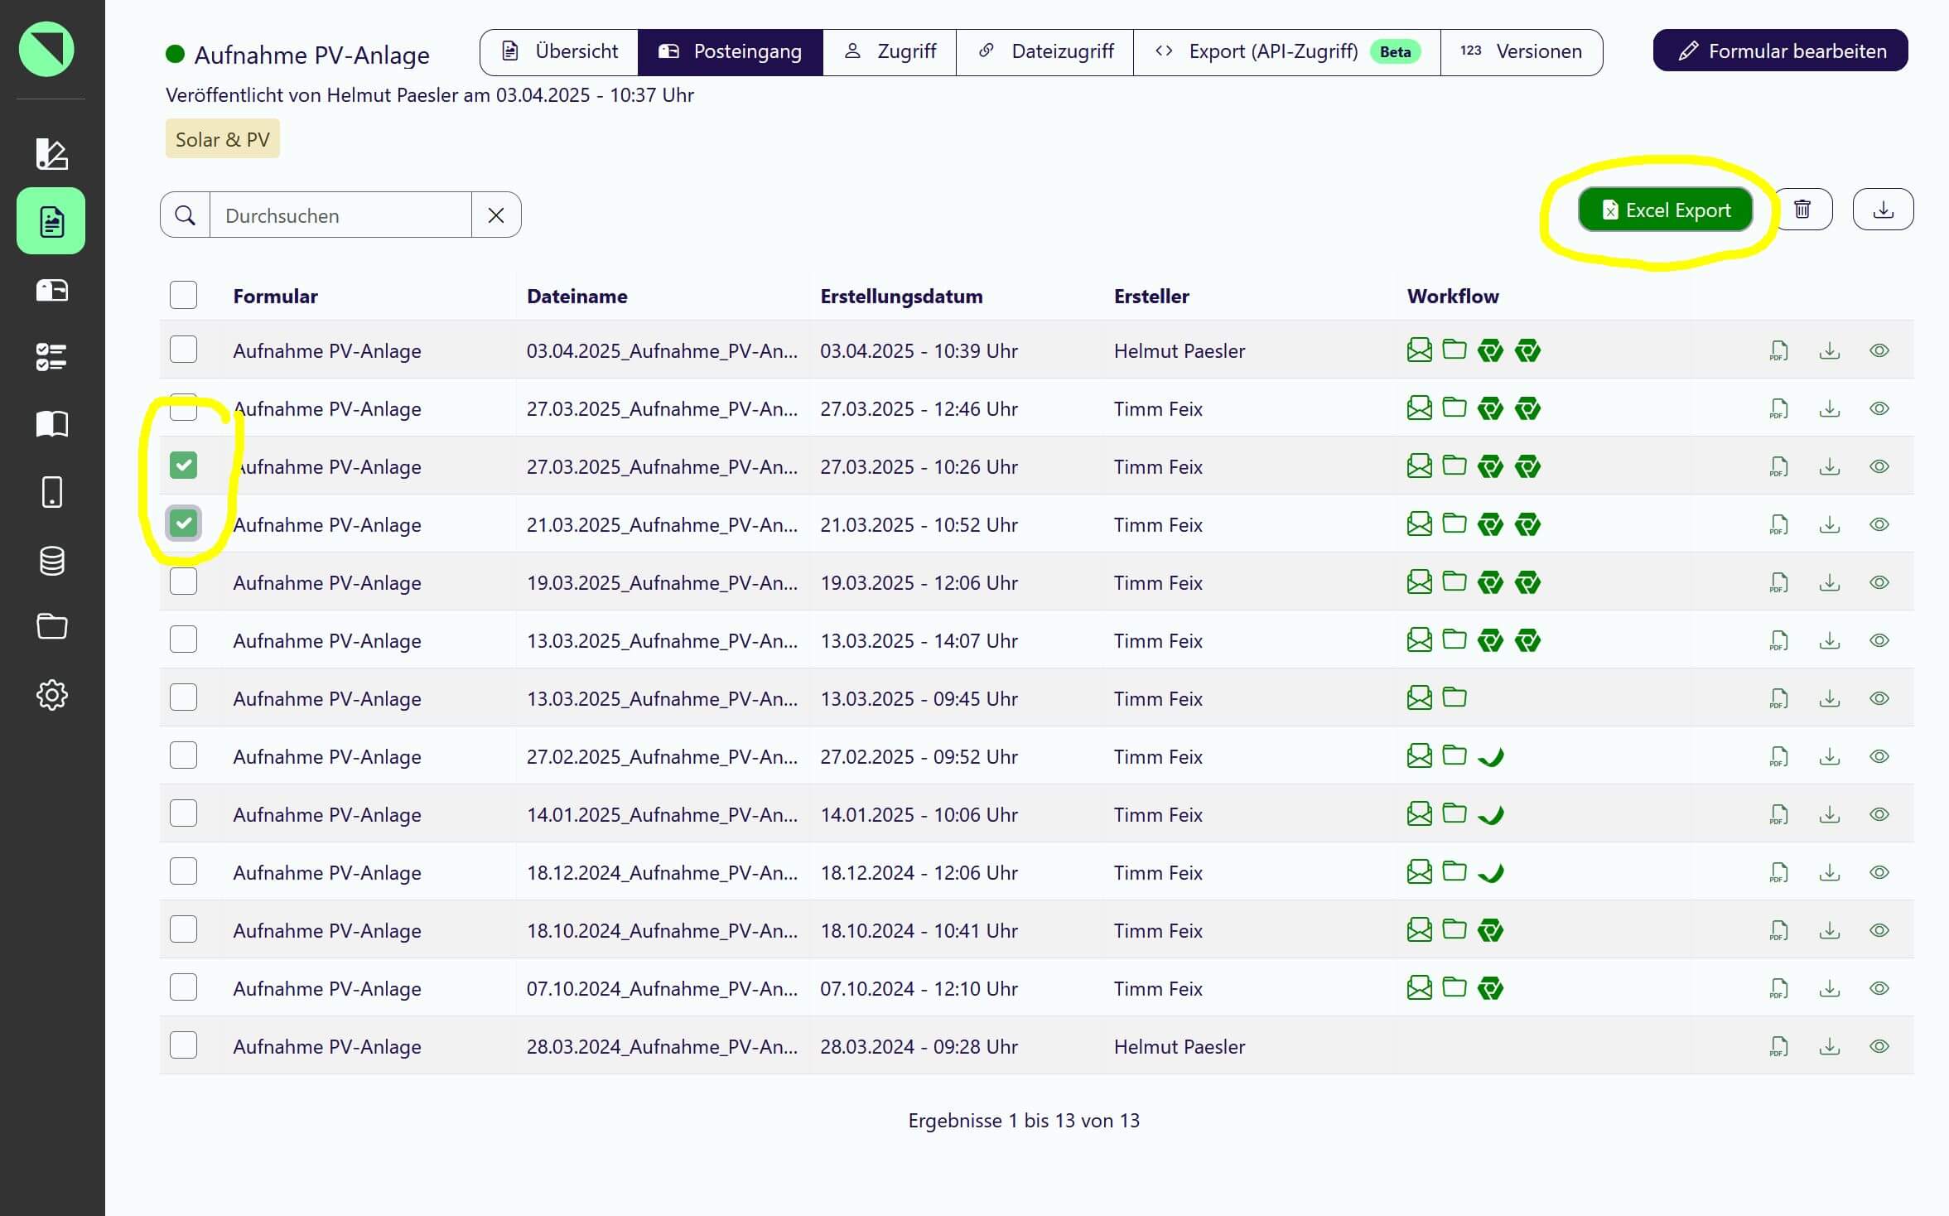The width and height of the screenshot is (1949, 1216).
Task: Click email workflow icon in 19.03.2025 row
Action: click(1419, 582)
